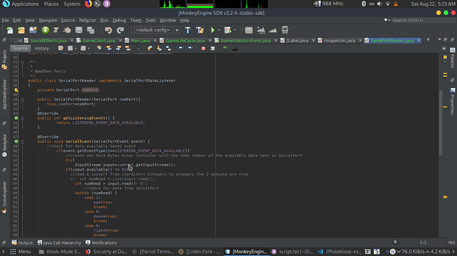Open the File menu
Image resolution: width=457 pixels, height=256 pixels.
click(5, 20)
